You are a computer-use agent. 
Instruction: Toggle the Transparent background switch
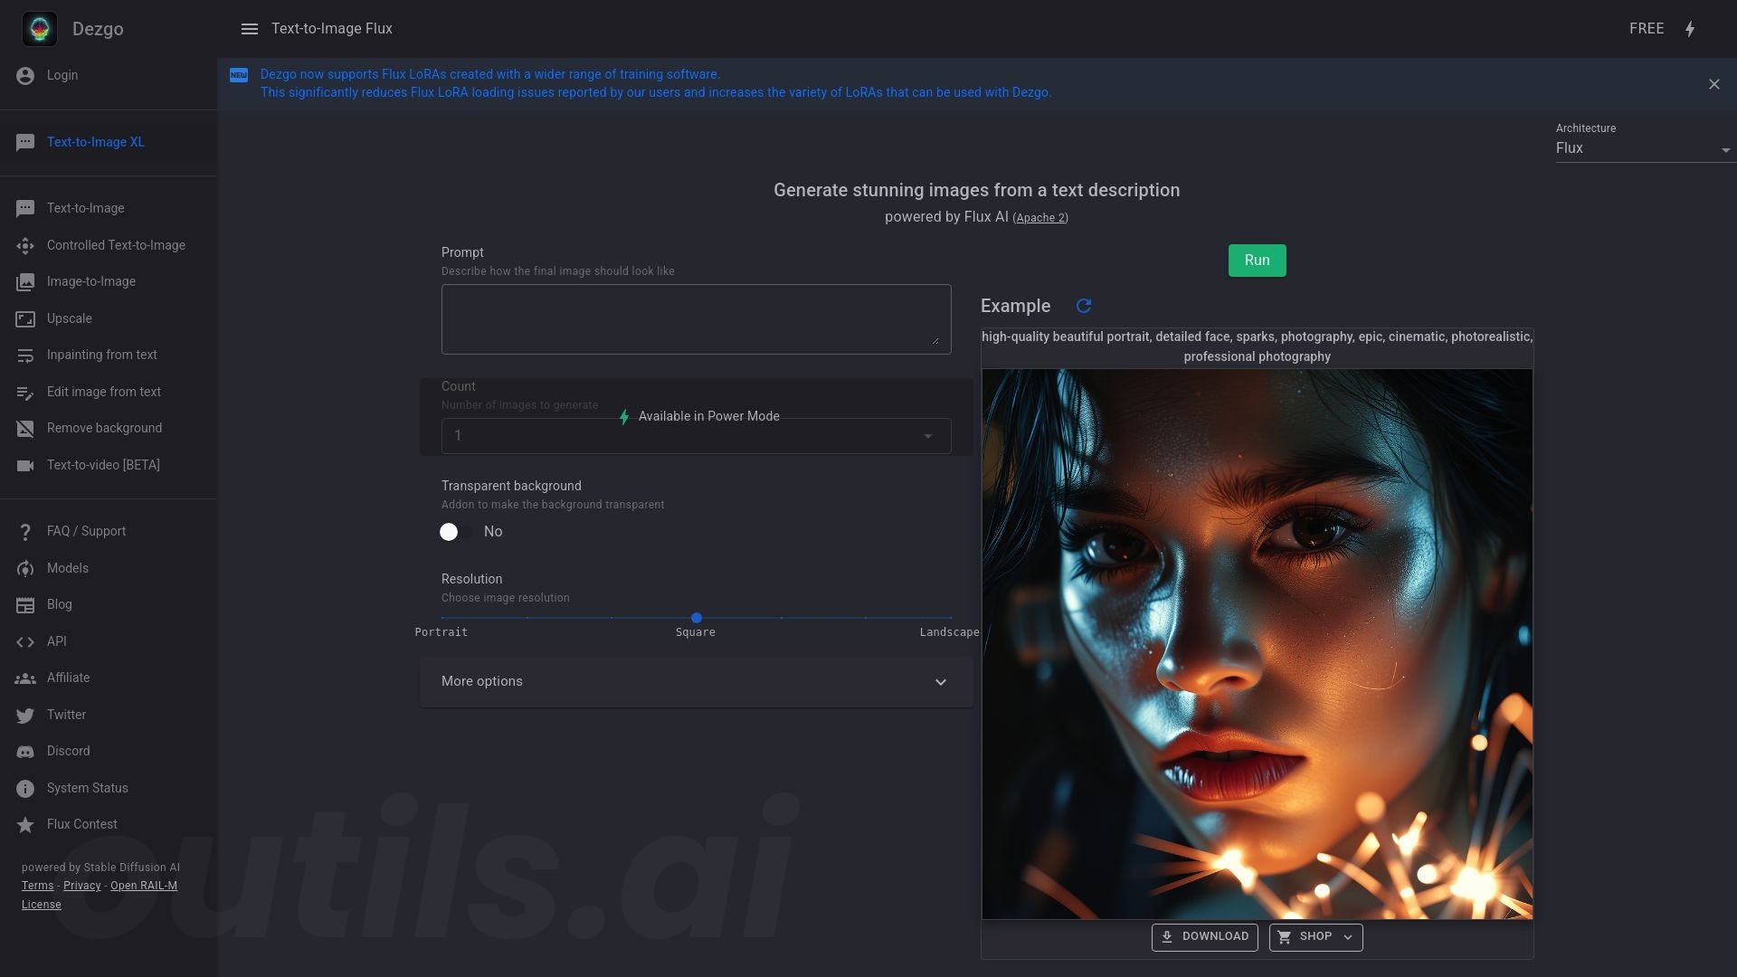(x=449, y=532)
